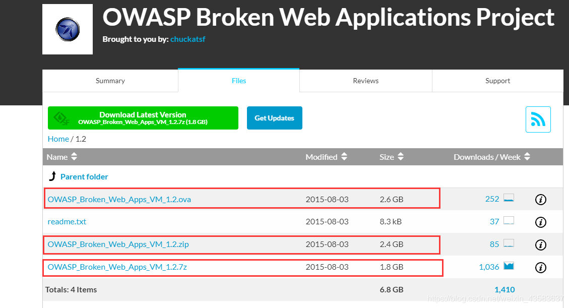569x308 pixels.
Task: Click the 1,036 weekly downloads count
Action: (489, 267)
